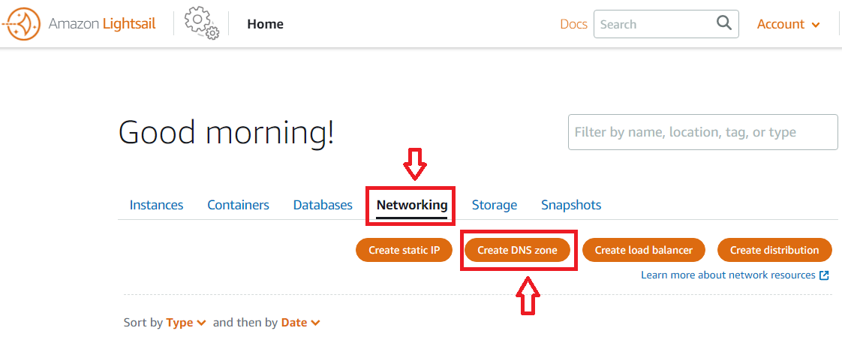Open the Databases tab
Image resolution: width=842 pixels, height=337 pixels.
click(323, 205)
